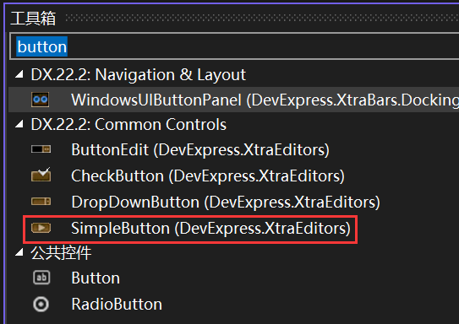
Task: Select SimpleButton (DevExpress.XtraEditors) item
Action: (x=210, y=228)
